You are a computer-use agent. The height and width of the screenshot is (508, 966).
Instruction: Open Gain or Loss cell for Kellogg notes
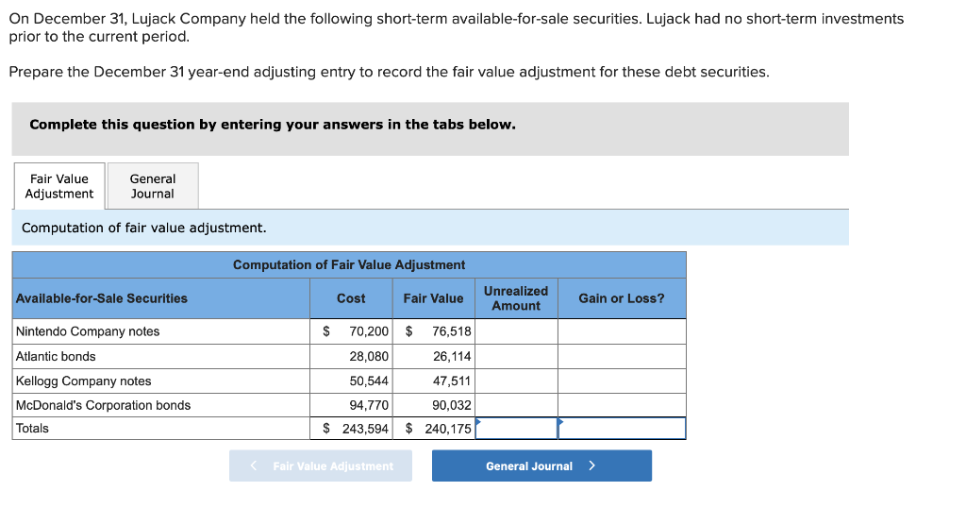(622, 381)
